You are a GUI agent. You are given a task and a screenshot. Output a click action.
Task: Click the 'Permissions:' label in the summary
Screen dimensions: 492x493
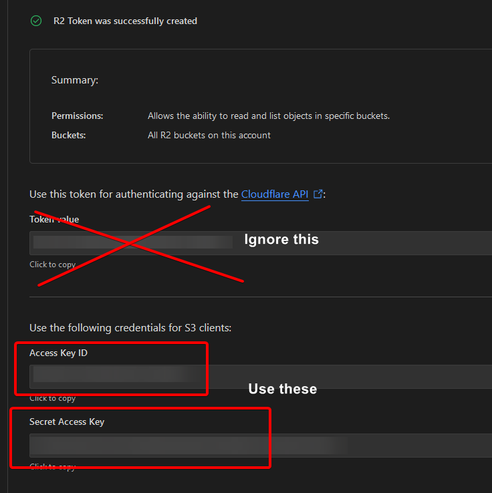coord(78,116)
